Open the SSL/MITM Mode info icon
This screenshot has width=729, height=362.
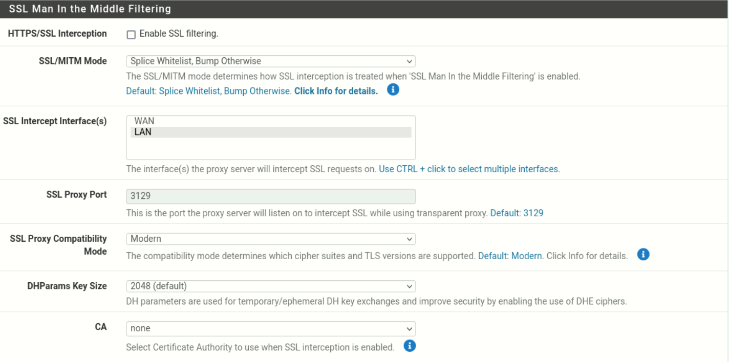(393, 90)
